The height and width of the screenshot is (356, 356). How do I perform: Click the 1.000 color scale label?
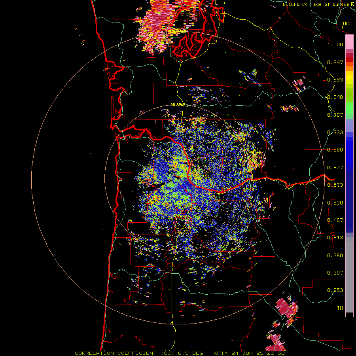[x=335, y=44]
